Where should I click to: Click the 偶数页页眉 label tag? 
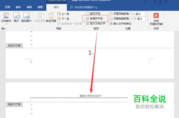coord(14,104)
